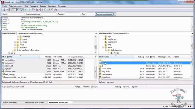Image resolution: width=195 pixels, height=109 pixels.
Task: Click the process queue toolbar icon
Action: [30, 10]
